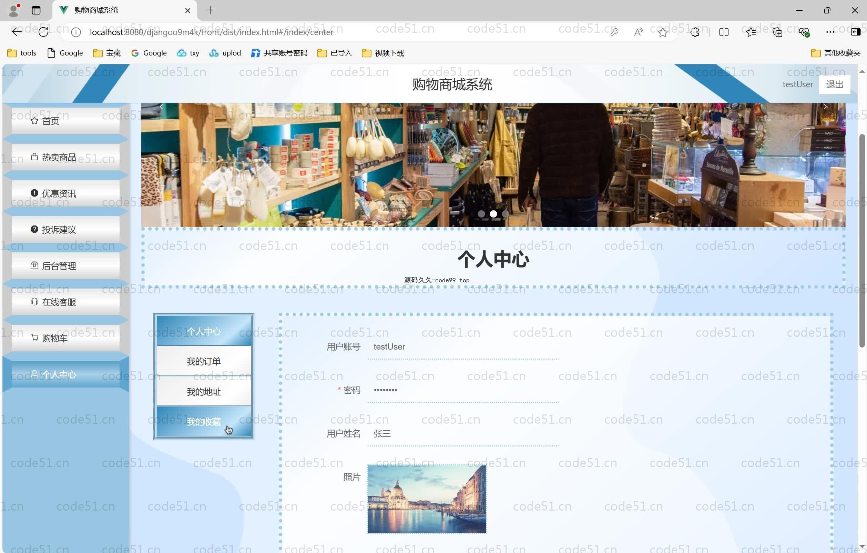Open the uplod bookmark

pos(225,53)
